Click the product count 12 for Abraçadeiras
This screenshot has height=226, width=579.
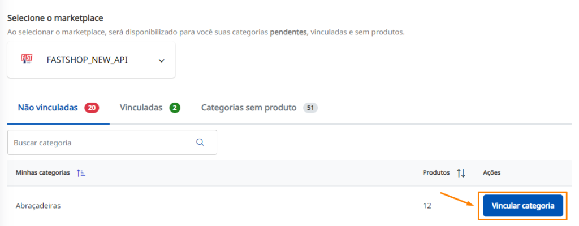[x=426, y=206]
